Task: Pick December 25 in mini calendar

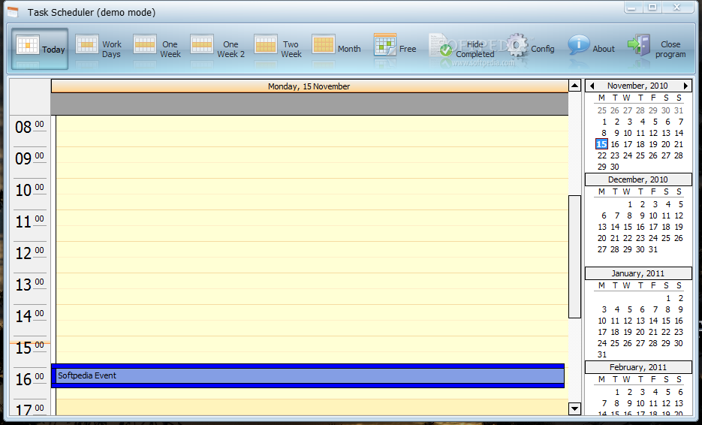Action: click(x=666, y=238)
